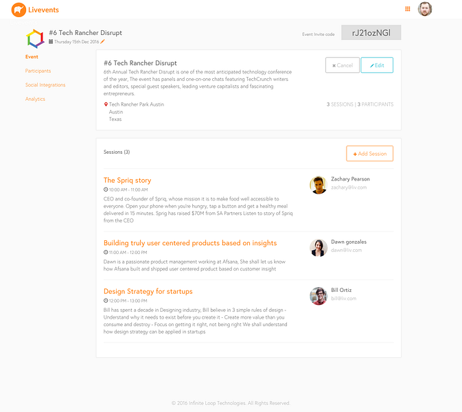Click the Livevents elephant logo icon

[x=19, y=10]
